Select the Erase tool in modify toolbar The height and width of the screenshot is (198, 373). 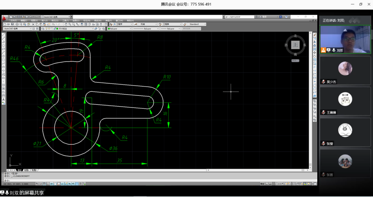click(315, 35)
